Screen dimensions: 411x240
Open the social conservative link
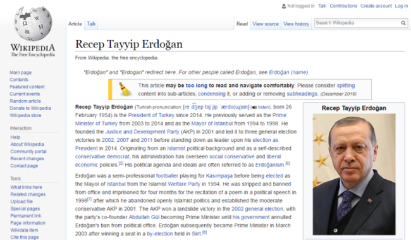pyautogui.click(x=231, y=156)
